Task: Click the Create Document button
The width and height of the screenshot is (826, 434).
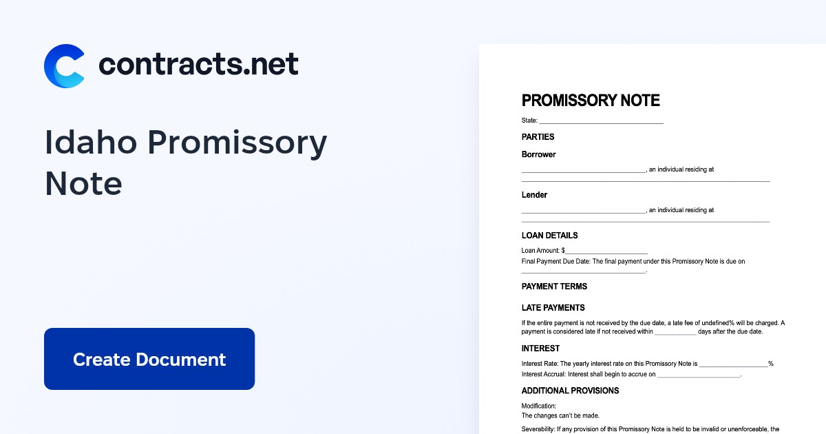Action: [x=149, y=359]
